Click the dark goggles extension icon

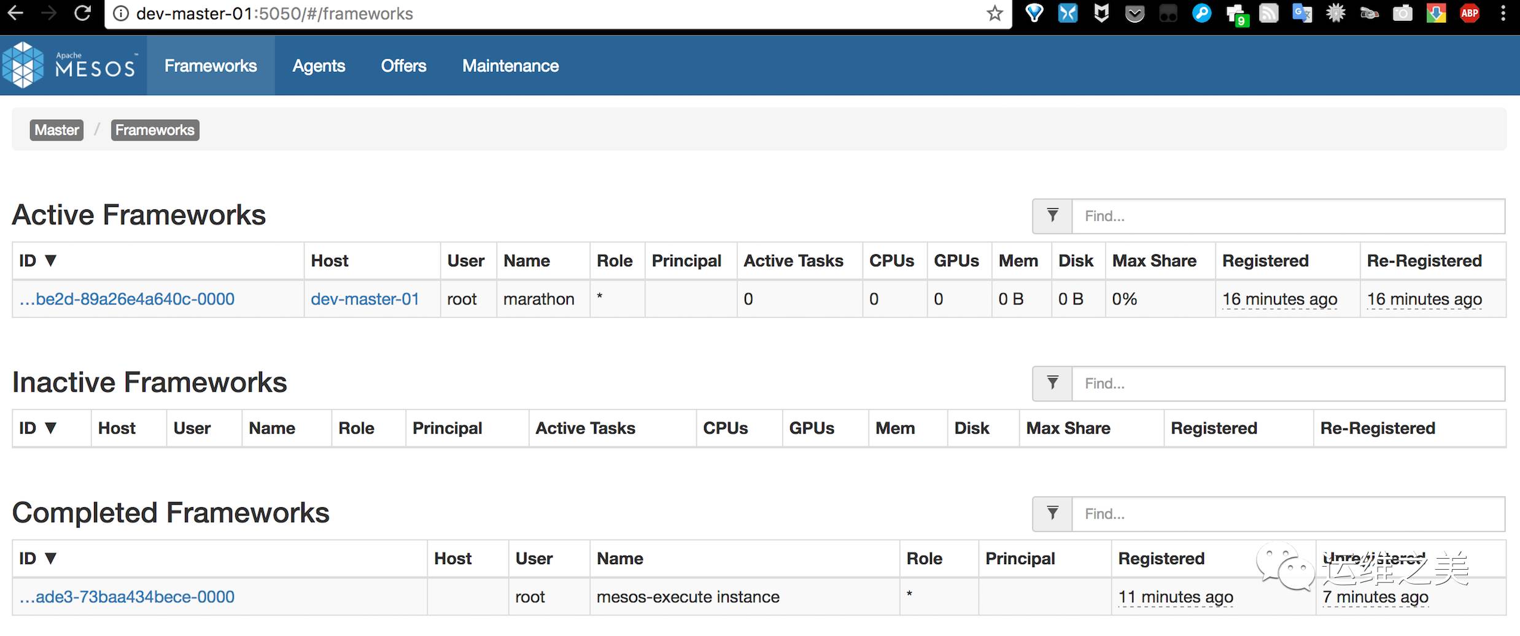[x=1168, y=14]
